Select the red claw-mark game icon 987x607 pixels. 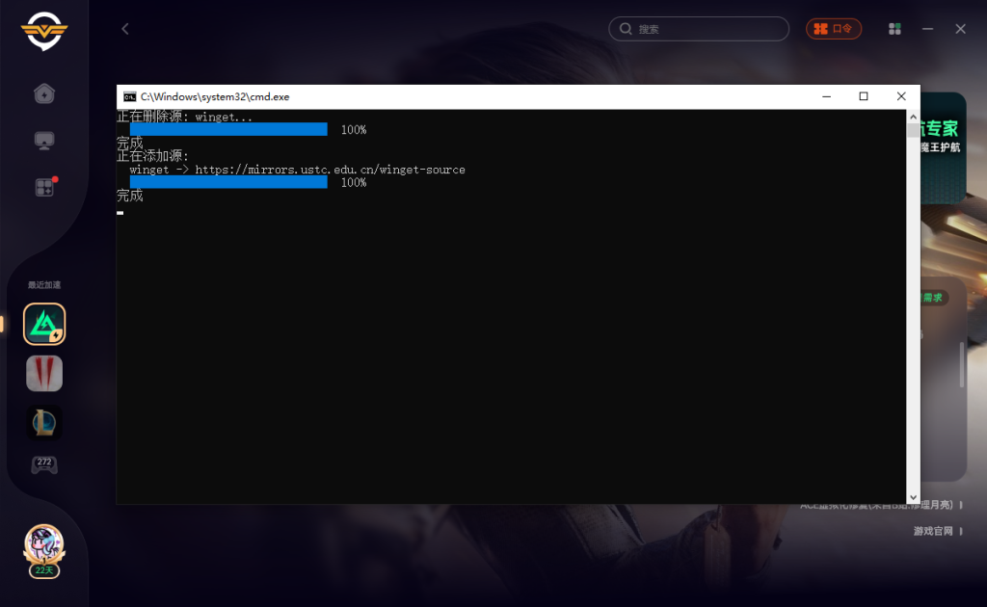click(x=44, y=374)
